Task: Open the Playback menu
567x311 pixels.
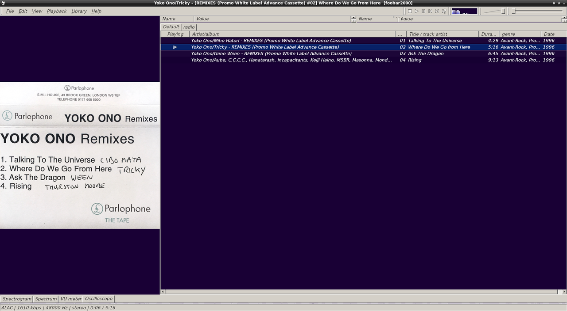Action: pos(56,11)
